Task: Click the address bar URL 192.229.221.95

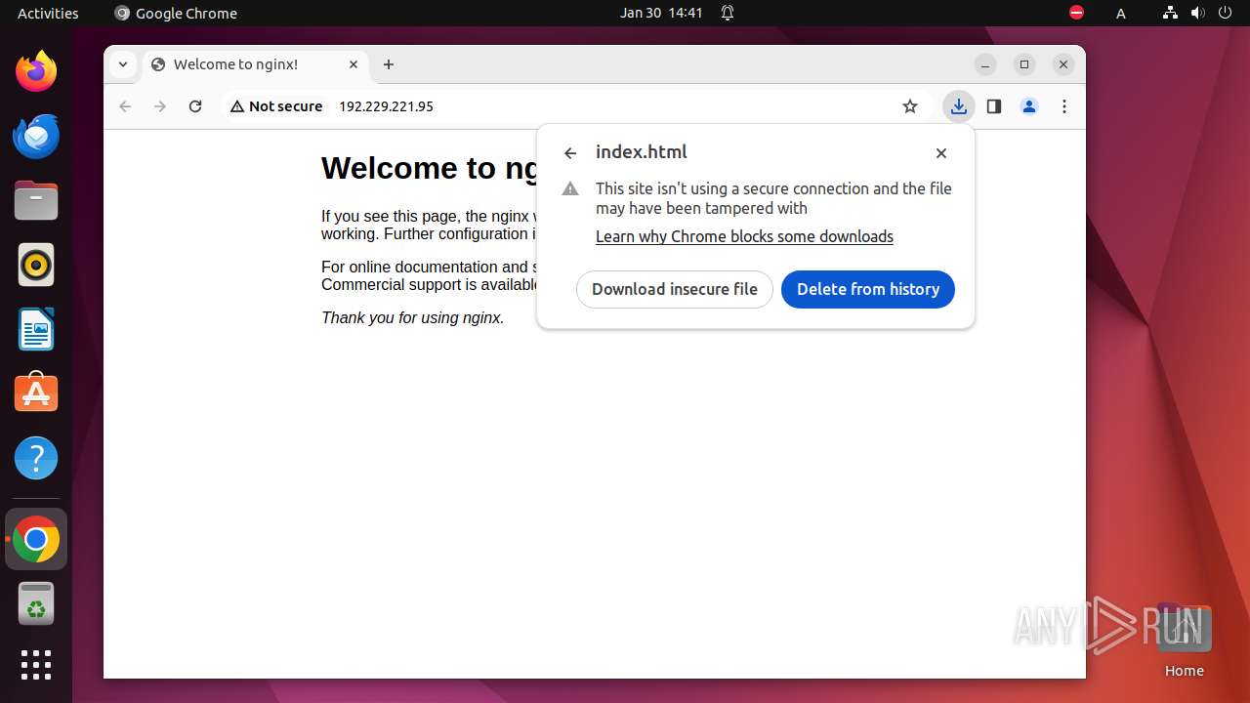Action: (x=386, y=106)
